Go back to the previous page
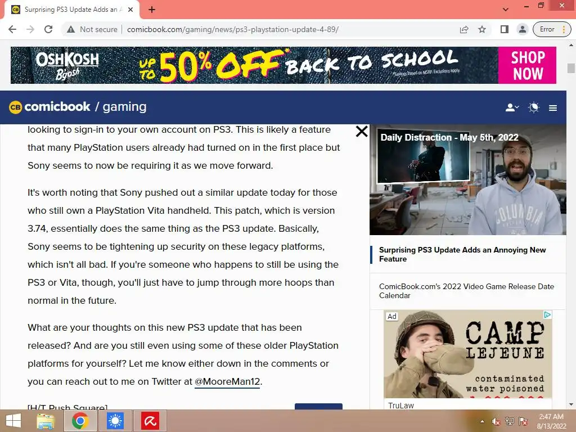This screenshot has width=576, height=432. [x=12, y=29]
